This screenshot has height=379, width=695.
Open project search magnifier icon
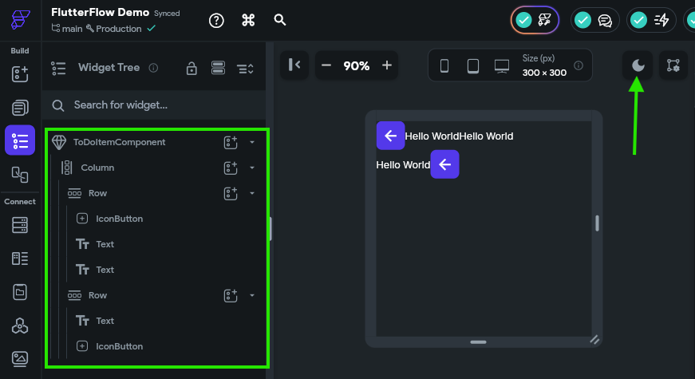pos(280,20)
